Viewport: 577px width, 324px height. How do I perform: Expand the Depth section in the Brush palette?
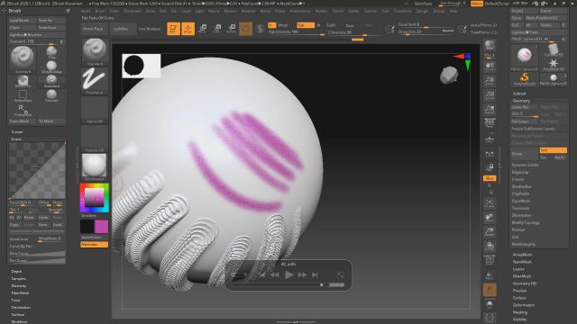point(16,272)
